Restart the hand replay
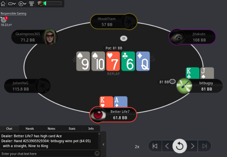The image size is (227, 157). [x=180, y=146]
